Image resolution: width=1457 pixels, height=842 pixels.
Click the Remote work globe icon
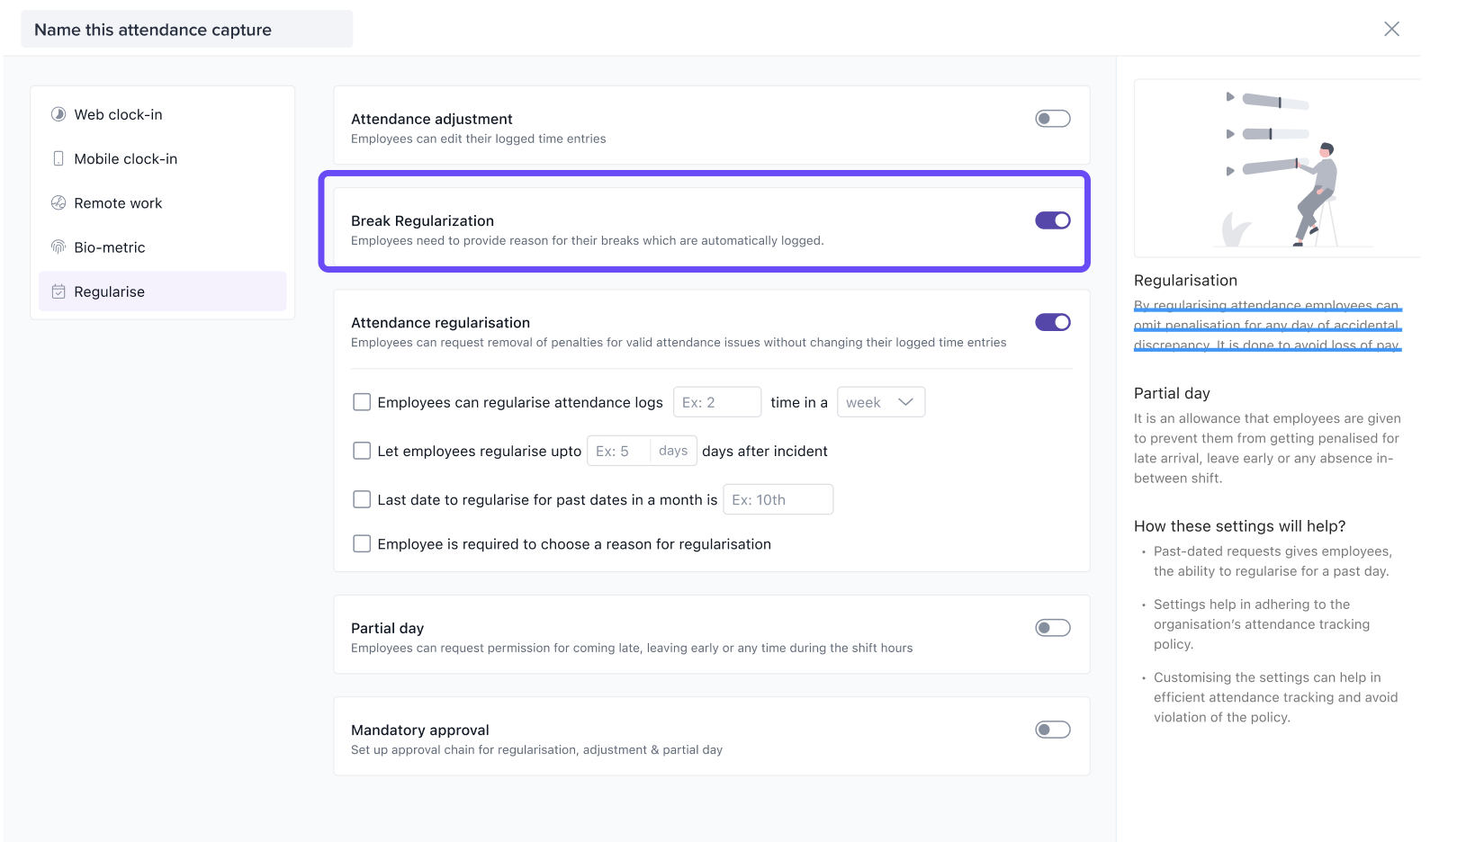point(58,203)
